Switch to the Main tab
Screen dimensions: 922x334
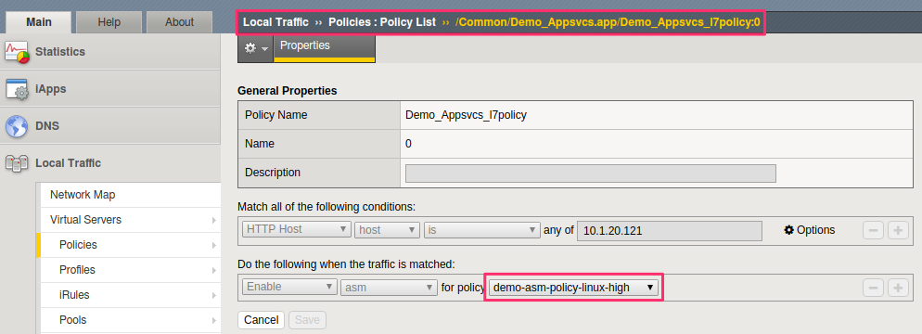tap(39, 22)
